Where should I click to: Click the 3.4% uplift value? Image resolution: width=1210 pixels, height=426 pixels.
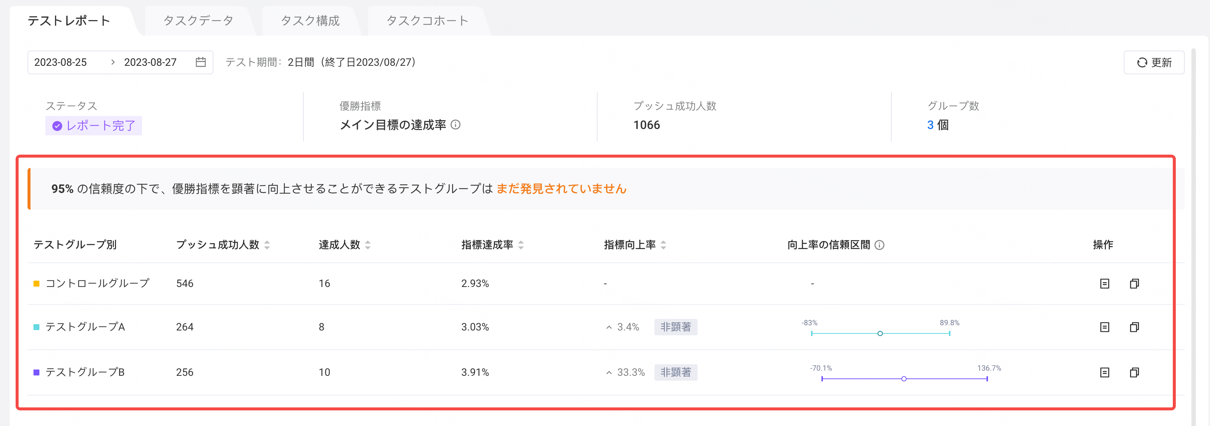[628, 327]
